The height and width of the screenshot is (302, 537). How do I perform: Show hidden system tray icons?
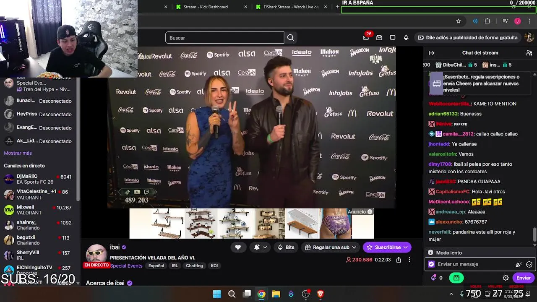pos(451,294)
